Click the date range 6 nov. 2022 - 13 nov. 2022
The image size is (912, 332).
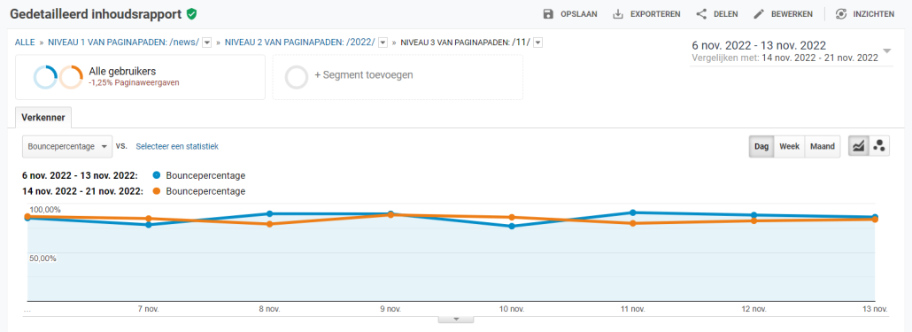(759, 46)
